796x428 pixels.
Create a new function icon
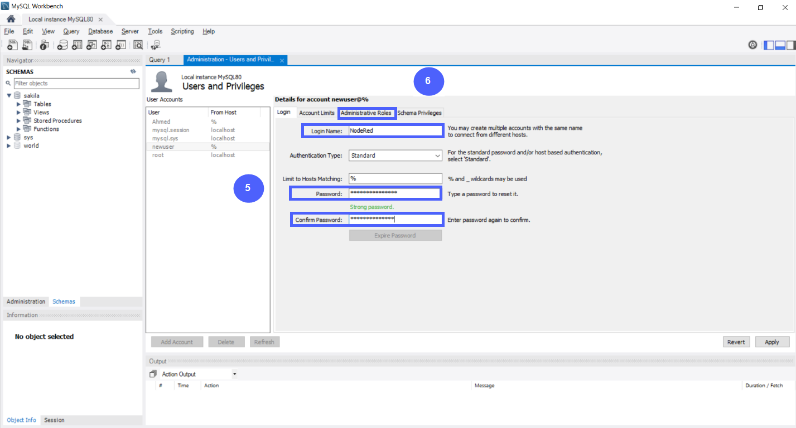click(120, 45)
